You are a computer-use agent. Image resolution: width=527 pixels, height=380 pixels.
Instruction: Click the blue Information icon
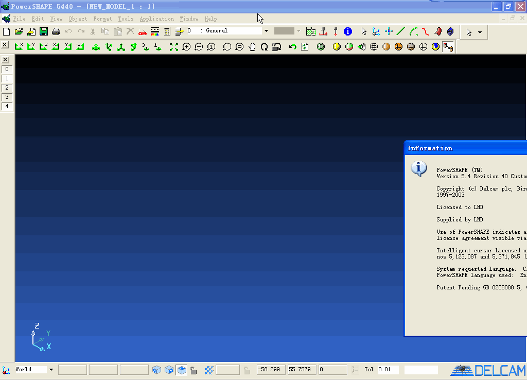[348, 31]
